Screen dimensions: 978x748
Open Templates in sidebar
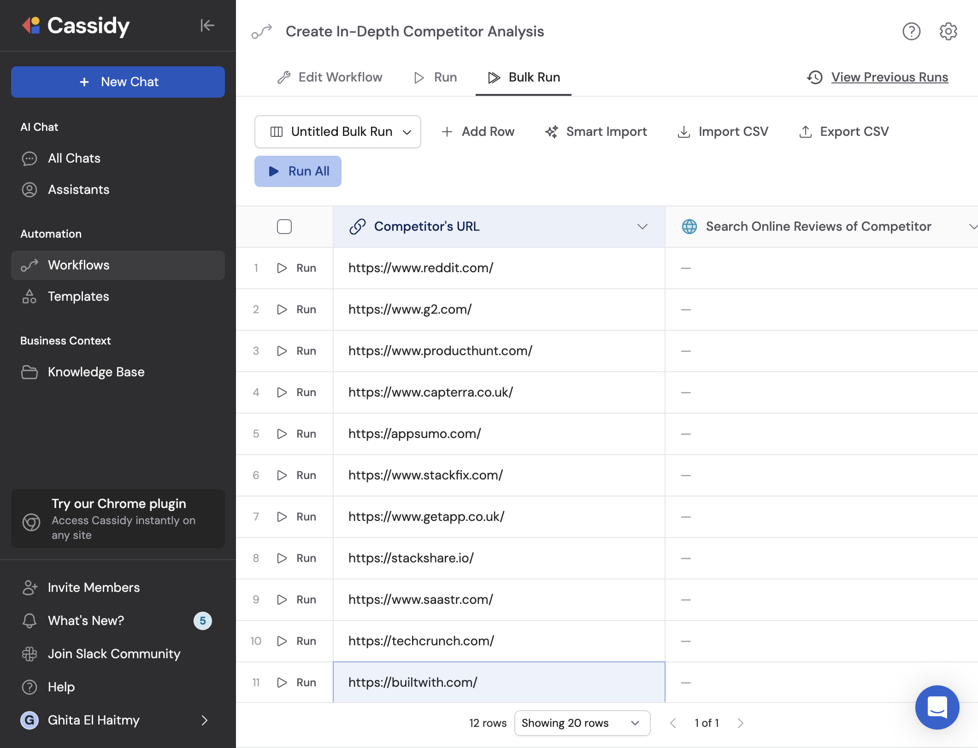tap(118, 297)
